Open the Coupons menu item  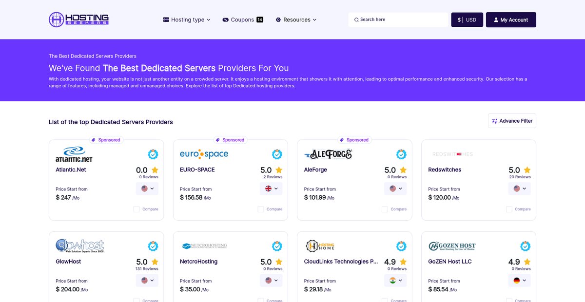(x=243, y=20)
